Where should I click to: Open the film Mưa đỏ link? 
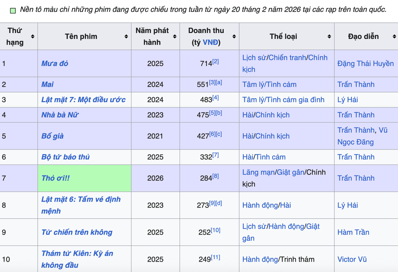[55, 64]
